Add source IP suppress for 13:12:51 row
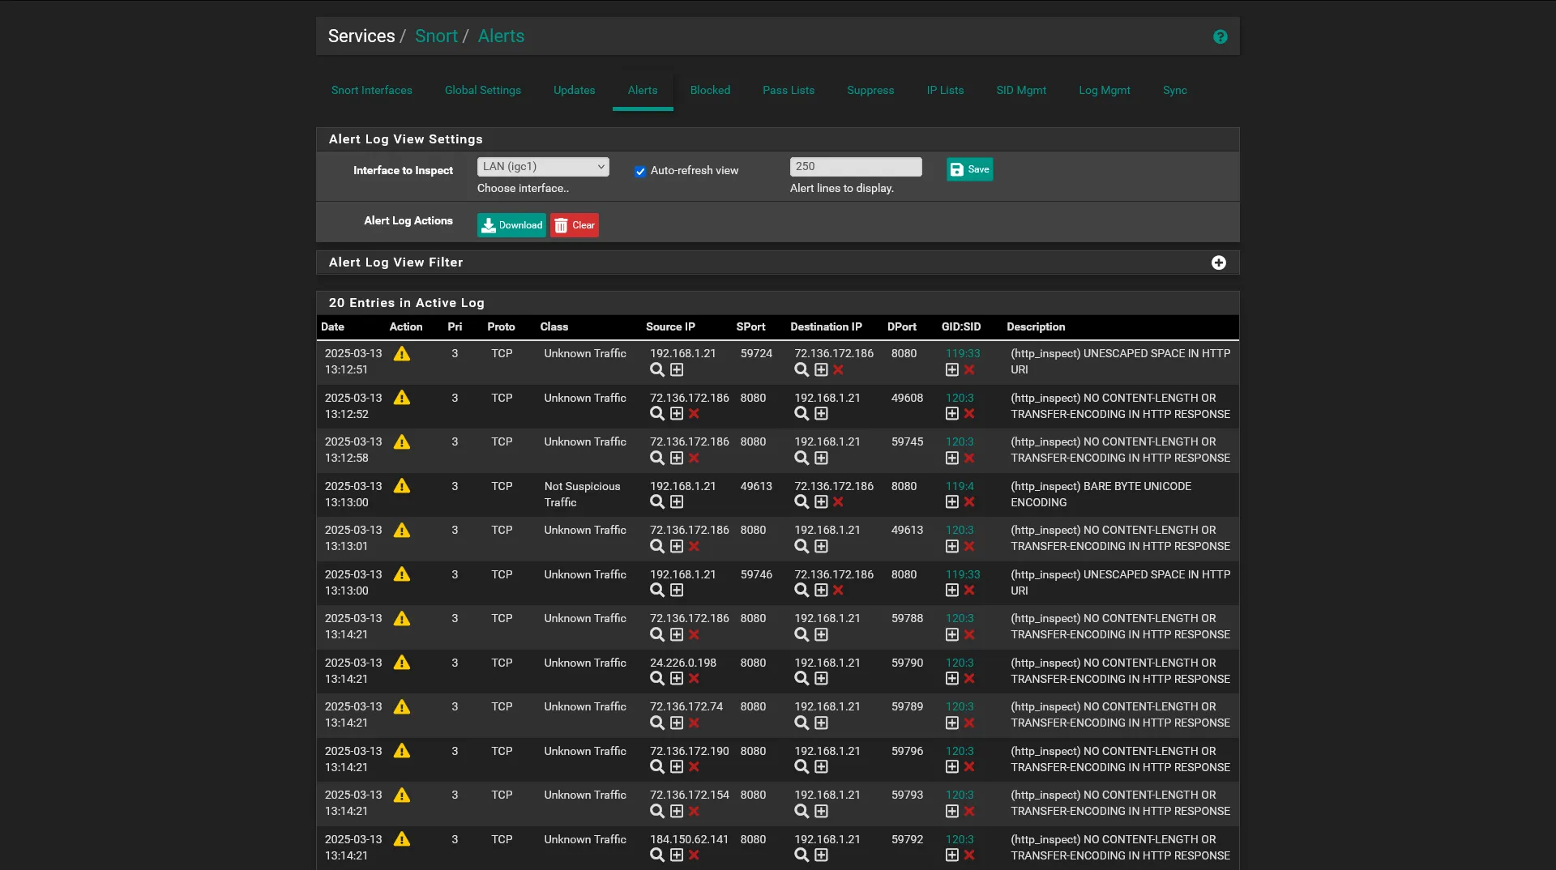The width and height of the screenshot is (1556, 870). pos(677,370)
